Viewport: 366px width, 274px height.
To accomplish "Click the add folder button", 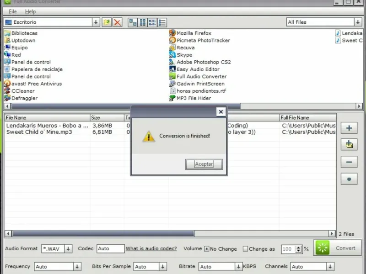I will (349, 145).
